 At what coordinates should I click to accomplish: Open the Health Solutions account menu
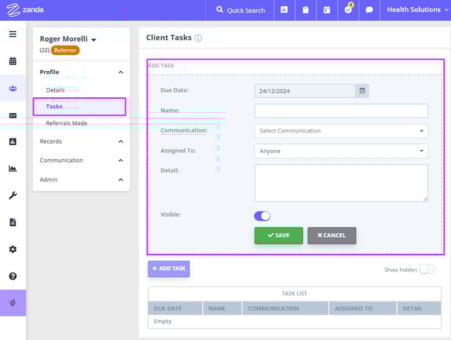pos(415,10)
